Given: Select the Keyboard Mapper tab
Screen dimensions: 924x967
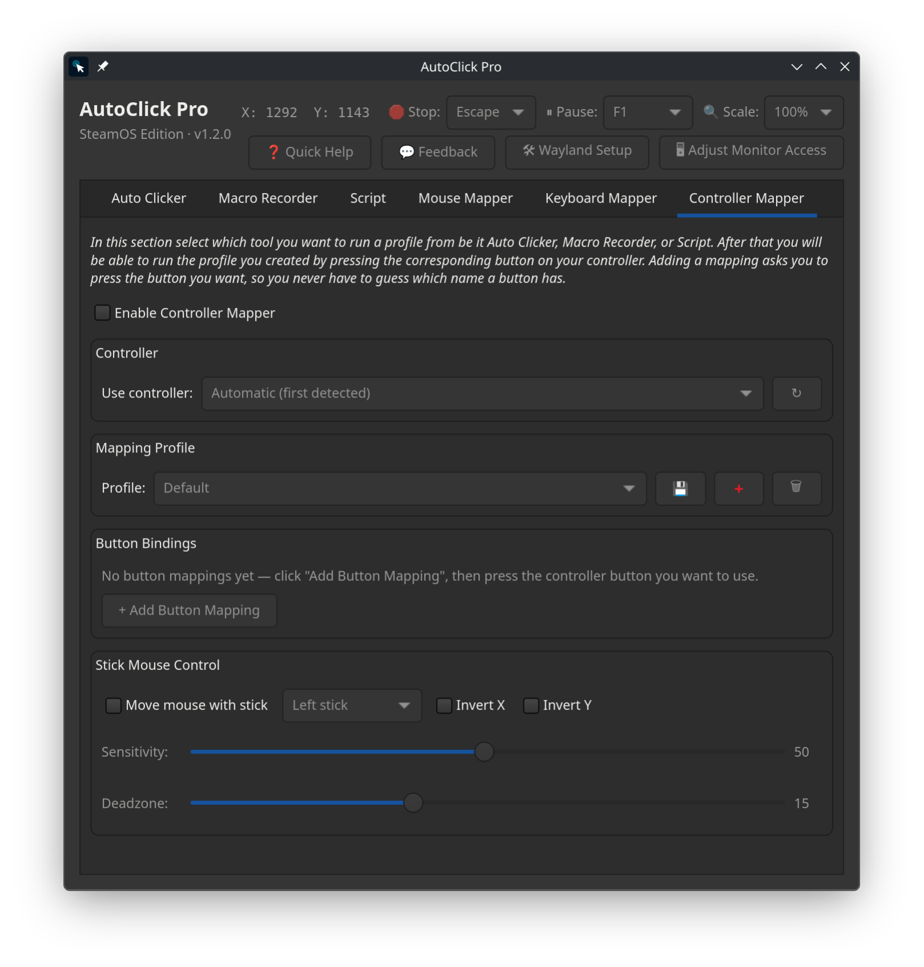Looking at the screenshot, I should pos(600,198).
